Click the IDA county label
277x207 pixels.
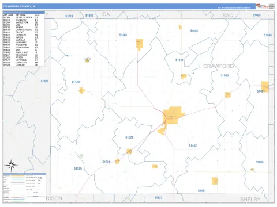tap(106, 14)
